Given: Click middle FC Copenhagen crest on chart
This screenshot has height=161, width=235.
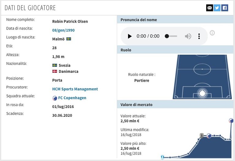Looking at the screenshot, I should [x=209, y=136].
